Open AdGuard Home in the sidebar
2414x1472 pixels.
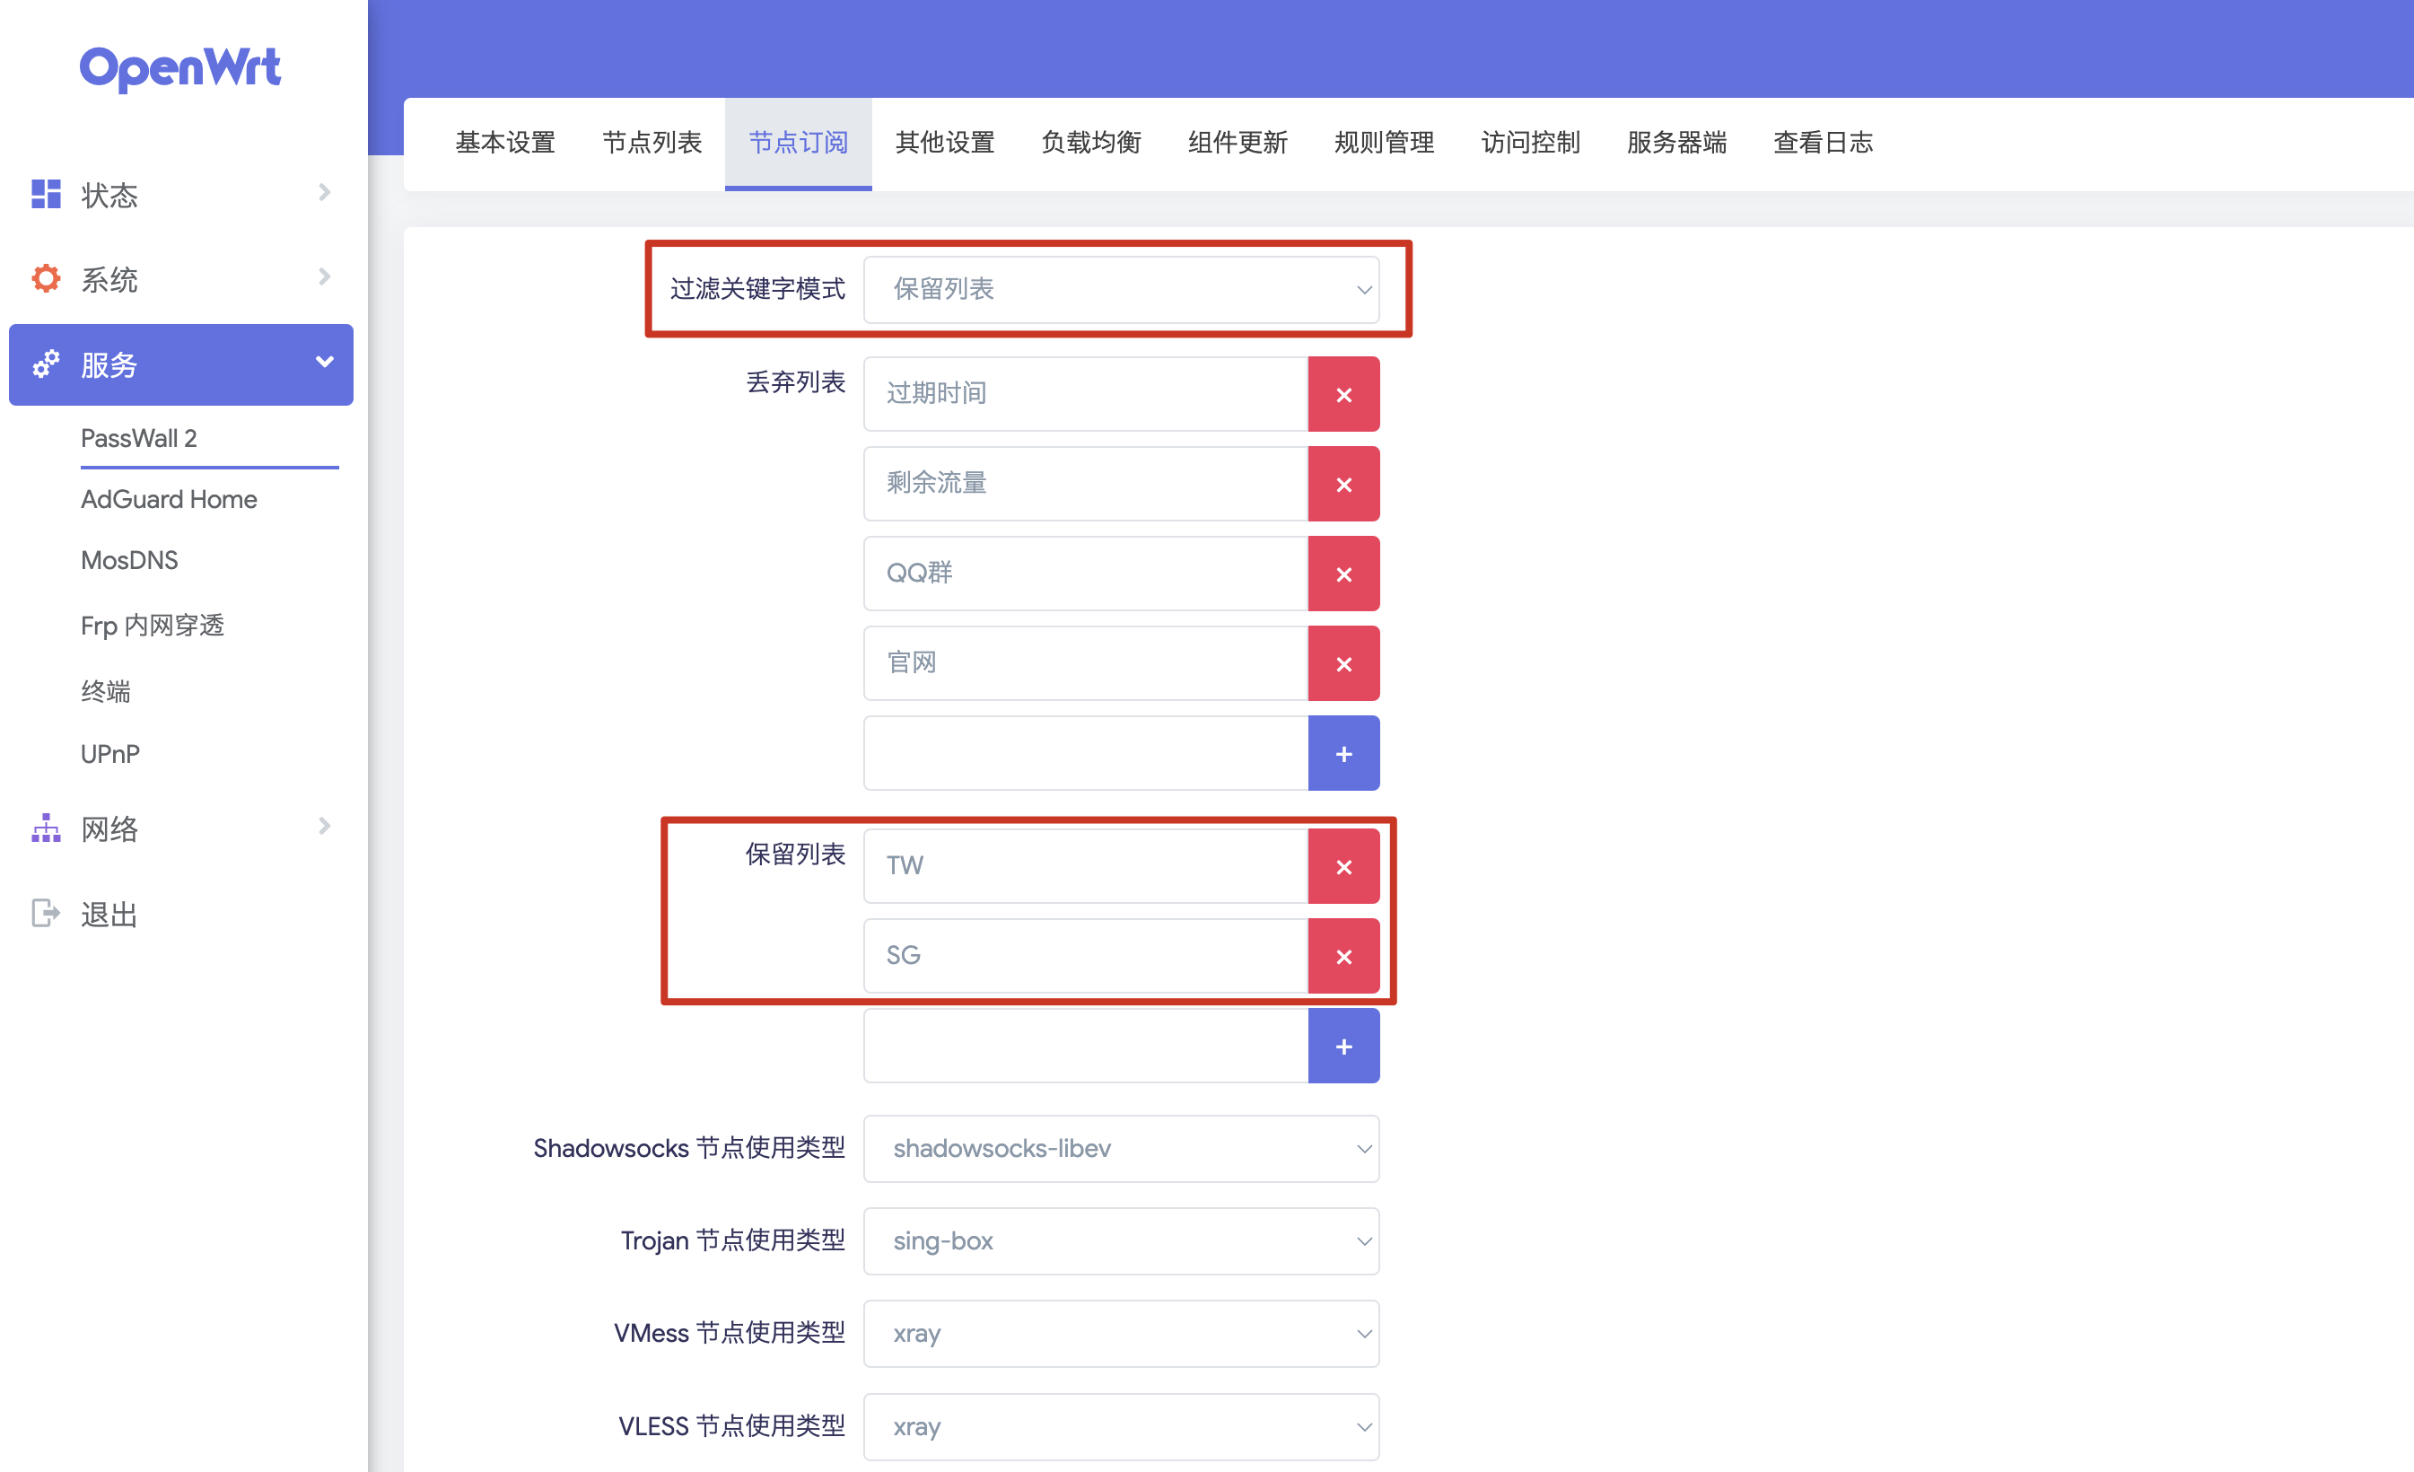coord(169,499)
